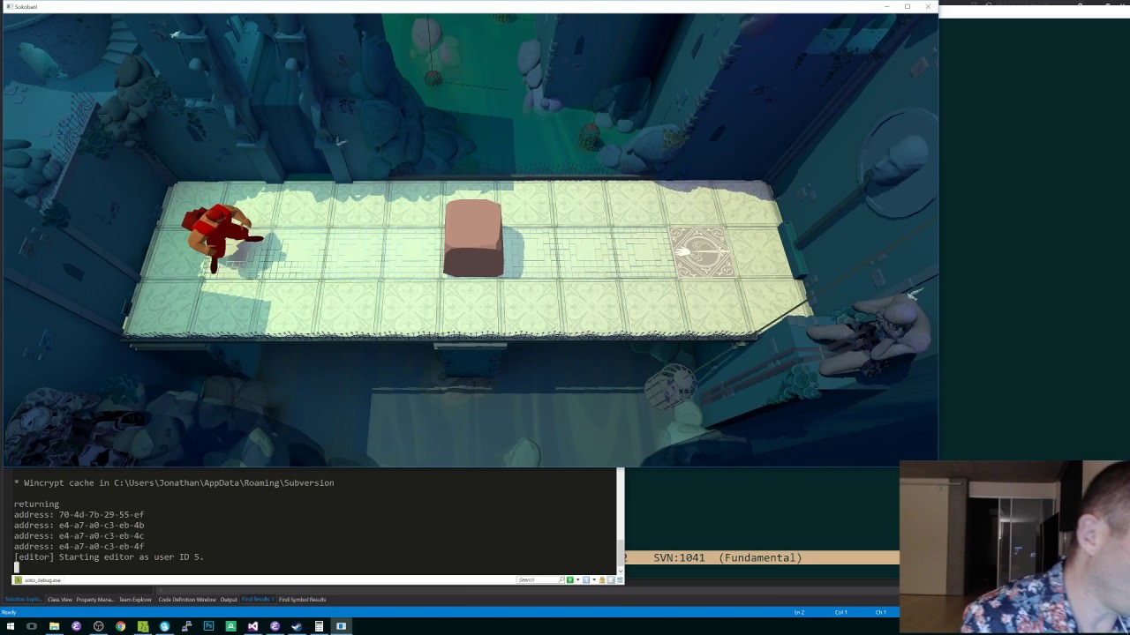
Task: Open the Windows Start menu
Action: coord(11,626)
